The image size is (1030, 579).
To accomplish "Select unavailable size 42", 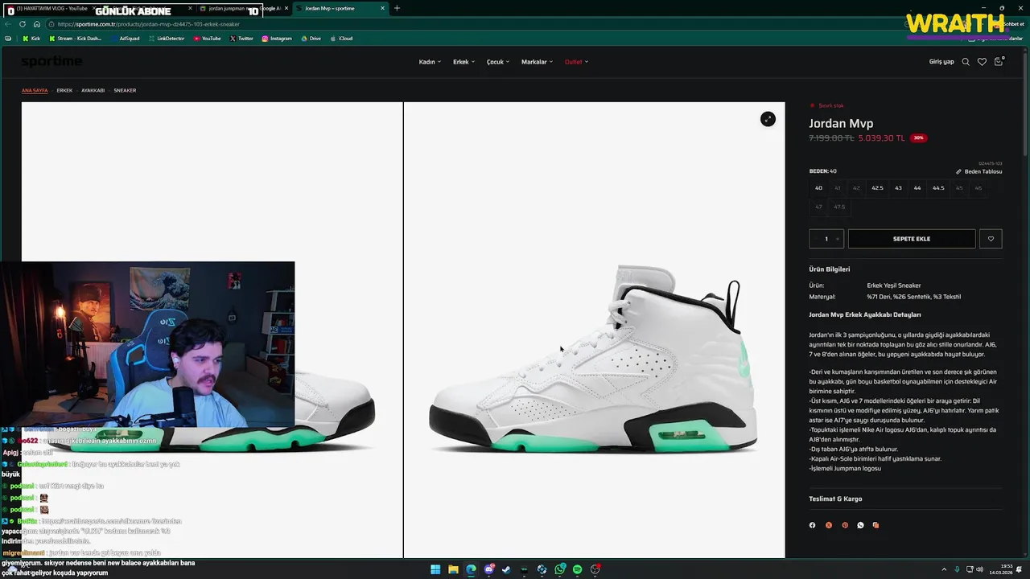I will coord(856,188).
